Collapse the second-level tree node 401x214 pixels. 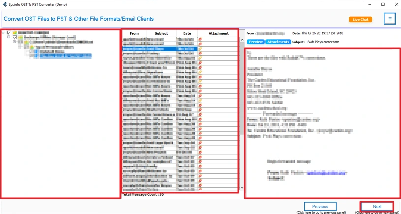(x=9, y=37)
